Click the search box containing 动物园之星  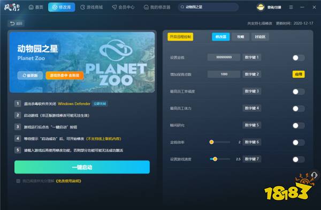209,7
